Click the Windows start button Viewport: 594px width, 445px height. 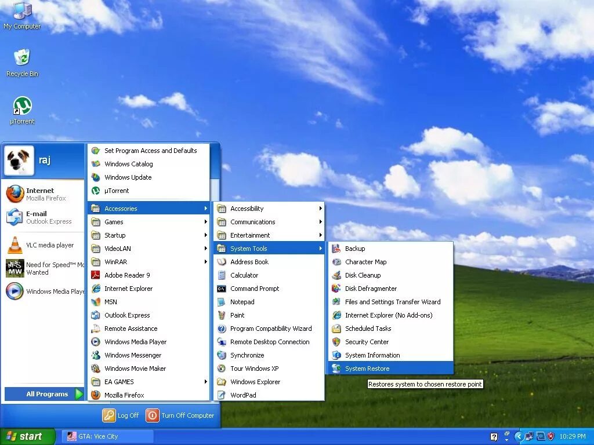point(27,436)
